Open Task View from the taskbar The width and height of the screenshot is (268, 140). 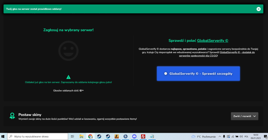(x=72, y=137)
